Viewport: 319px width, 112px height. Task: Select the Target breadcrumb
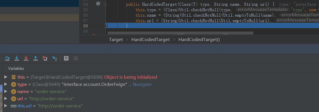116,40
